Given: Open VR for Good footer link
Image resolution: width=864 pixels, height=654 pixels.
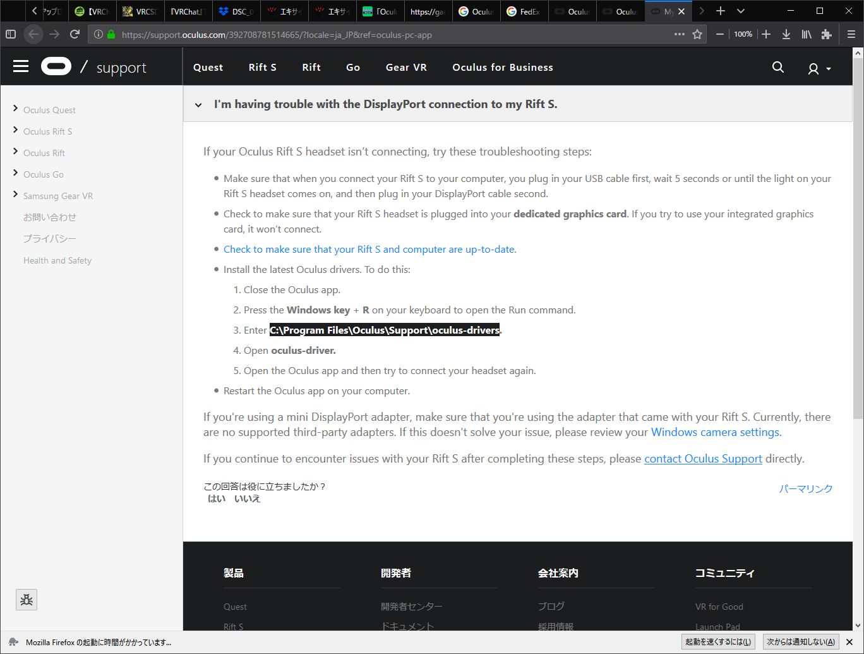Looking at the screenshot, I should 719,607.
